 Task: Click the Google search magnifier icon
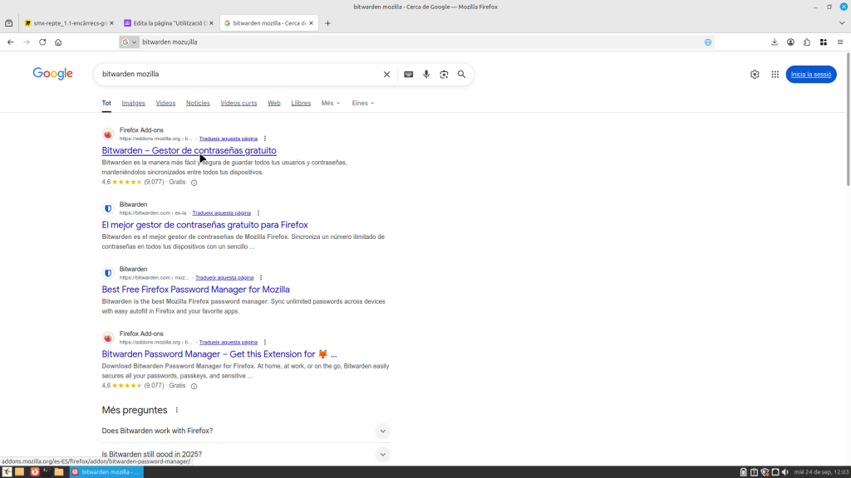tap(461, 75)
